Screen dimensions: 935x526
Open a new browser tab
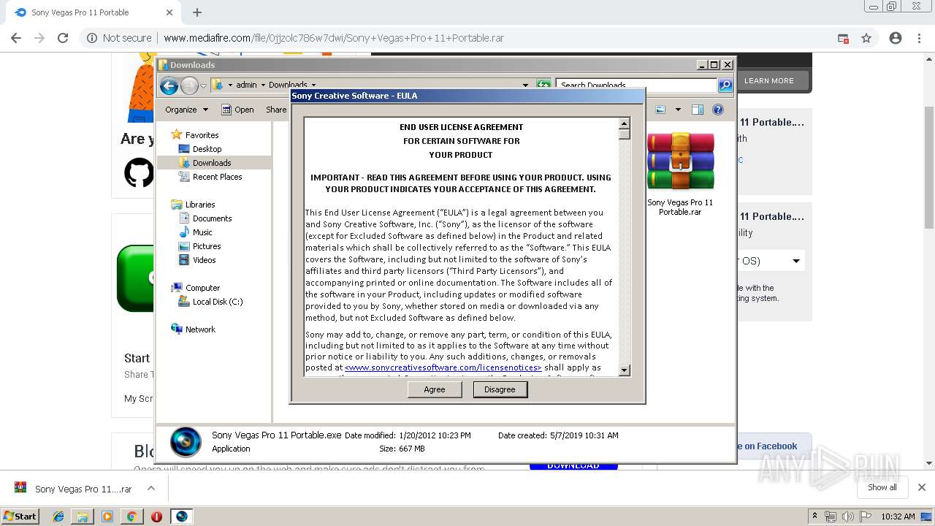(x=197, y=12)
